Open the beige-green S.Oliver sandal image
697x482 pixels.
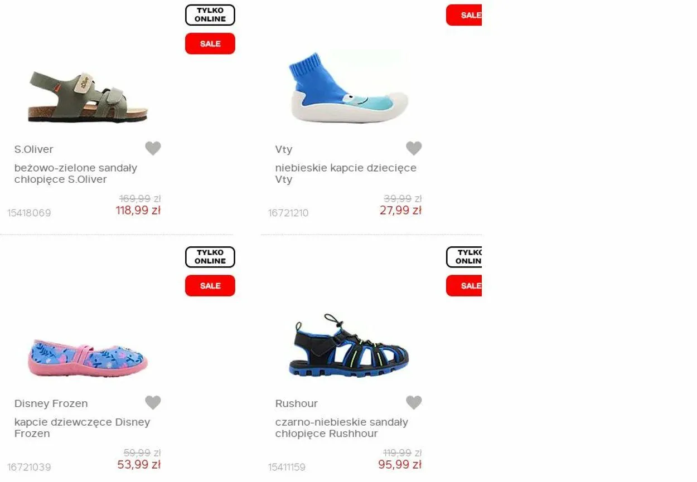coord(88,97)
